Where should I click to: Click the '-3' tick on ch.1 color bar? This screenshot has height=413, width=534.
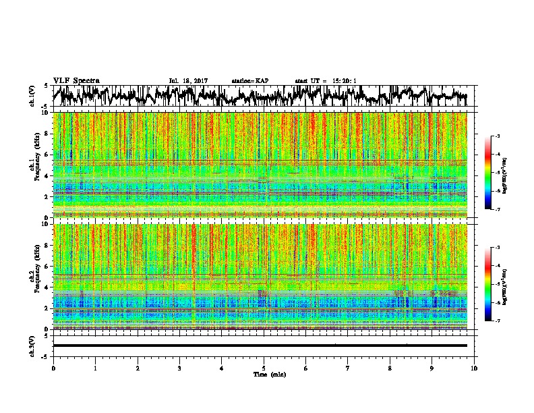point(497,136)
